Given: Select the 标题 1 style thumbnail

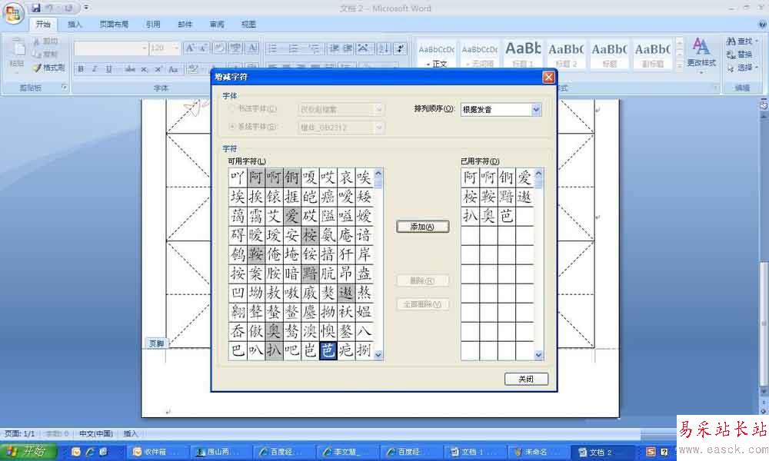Looking at the screenshot, I should (x=523, y=55).
